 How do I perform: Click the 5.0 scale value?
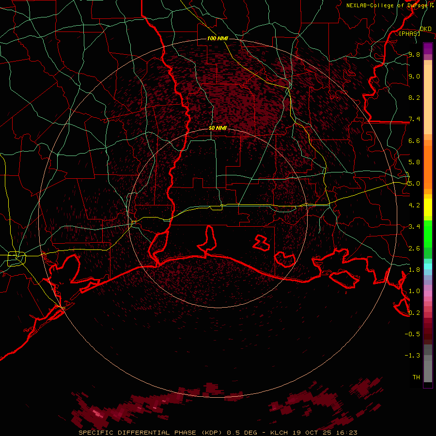(x=414, y=184)
